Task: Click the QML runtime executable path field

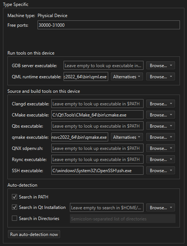Action: [x=86, y=76]
